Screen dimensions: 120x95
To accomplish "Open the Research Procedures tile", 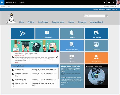I will coord(72,45).
